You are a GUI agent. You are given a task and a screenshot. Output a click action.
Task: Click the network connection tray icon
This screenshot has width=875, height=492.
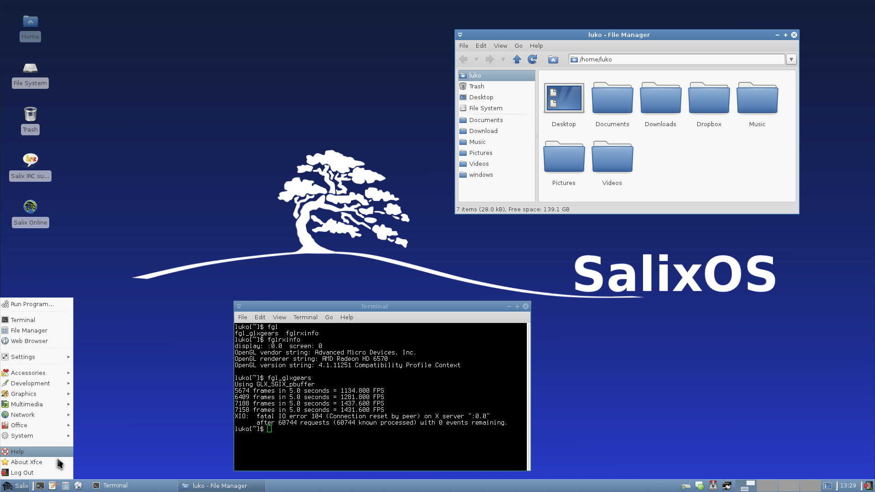coord(727,486)
